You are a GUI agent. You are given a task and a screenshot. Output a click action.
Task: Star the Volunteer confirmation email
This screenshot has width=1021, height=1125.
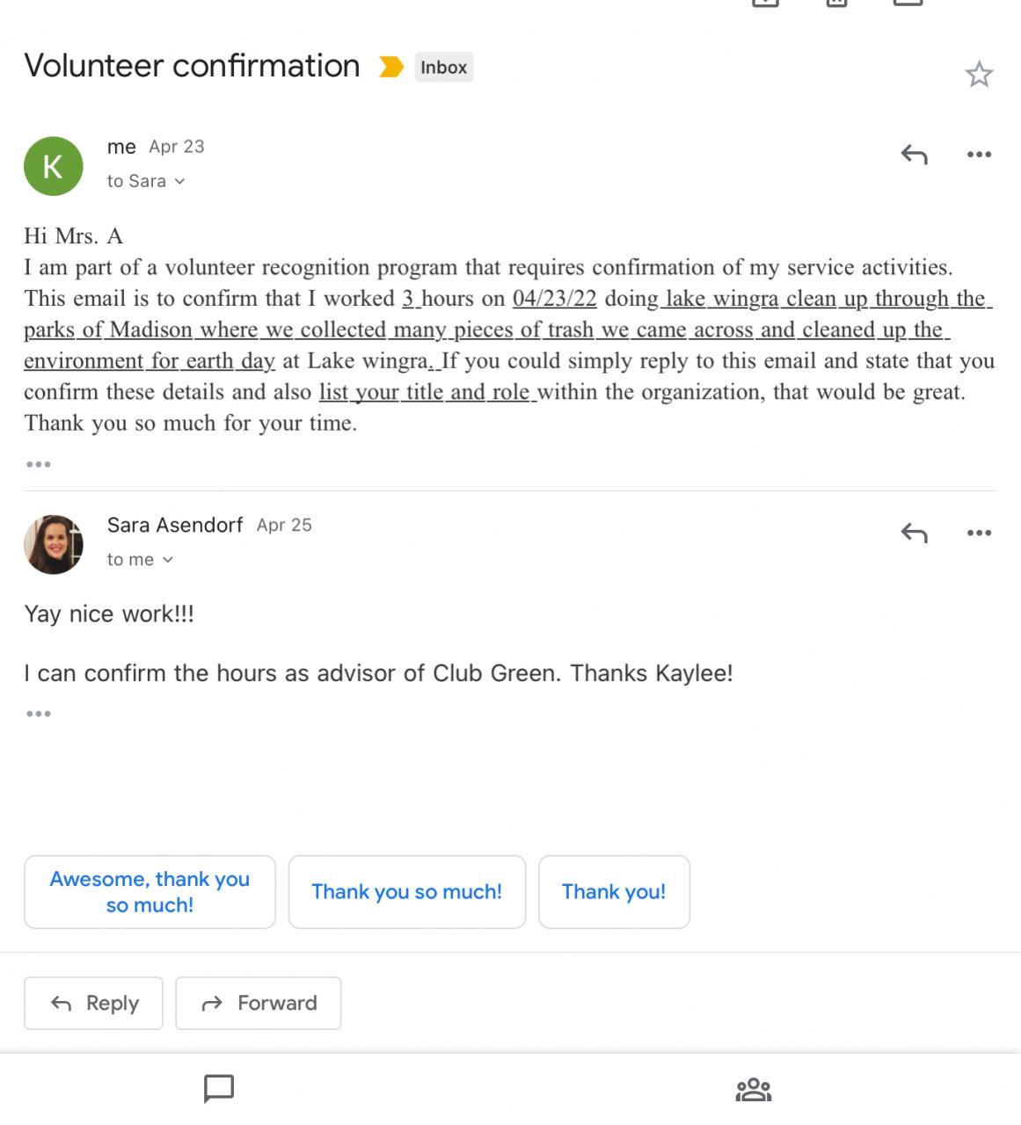point(979,75)
